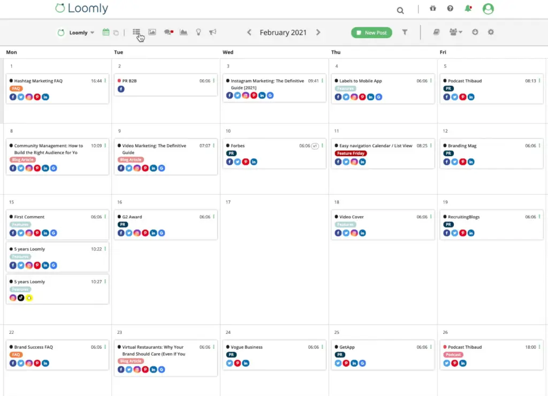Open the gift rewards icon
The width and height of the screenshot is (548, 396).
click(433, 9)
